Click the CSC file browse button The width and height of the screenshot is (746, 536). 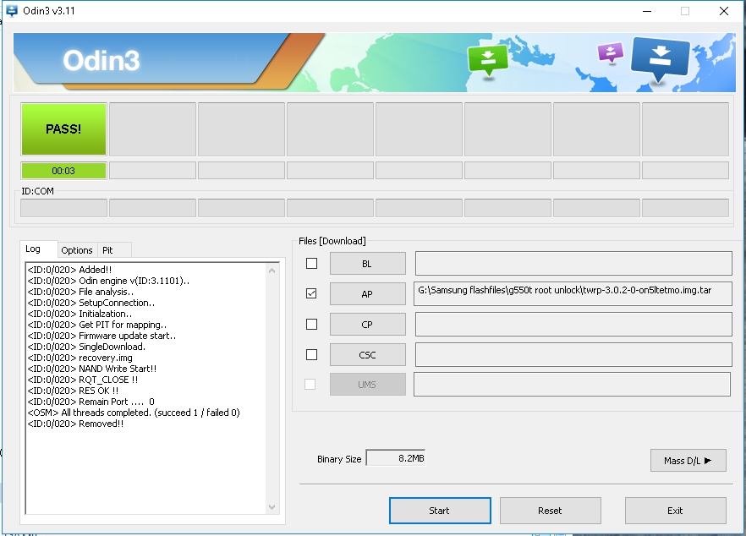[x=368, y=355]
